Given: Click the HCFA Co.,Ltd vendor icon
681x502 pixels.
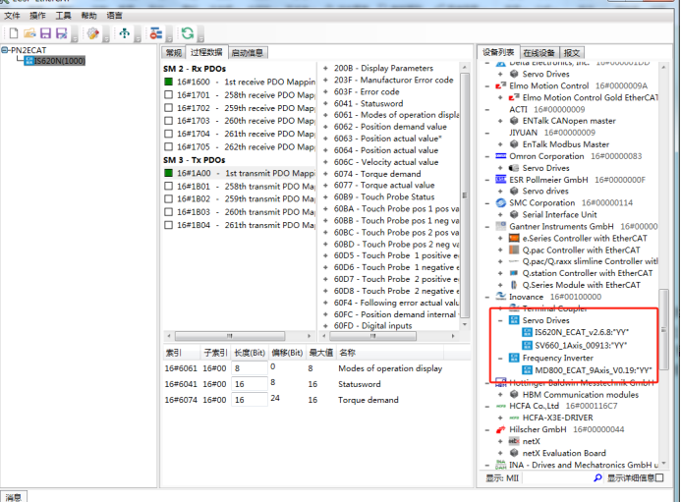Looking at the screenshot, I should coord(501,406).
